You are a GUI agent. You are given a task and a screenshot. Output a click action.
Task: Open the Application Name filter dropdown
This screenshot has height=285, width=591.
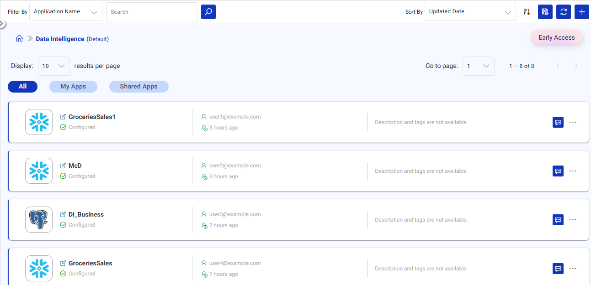(x=65, y=11)
